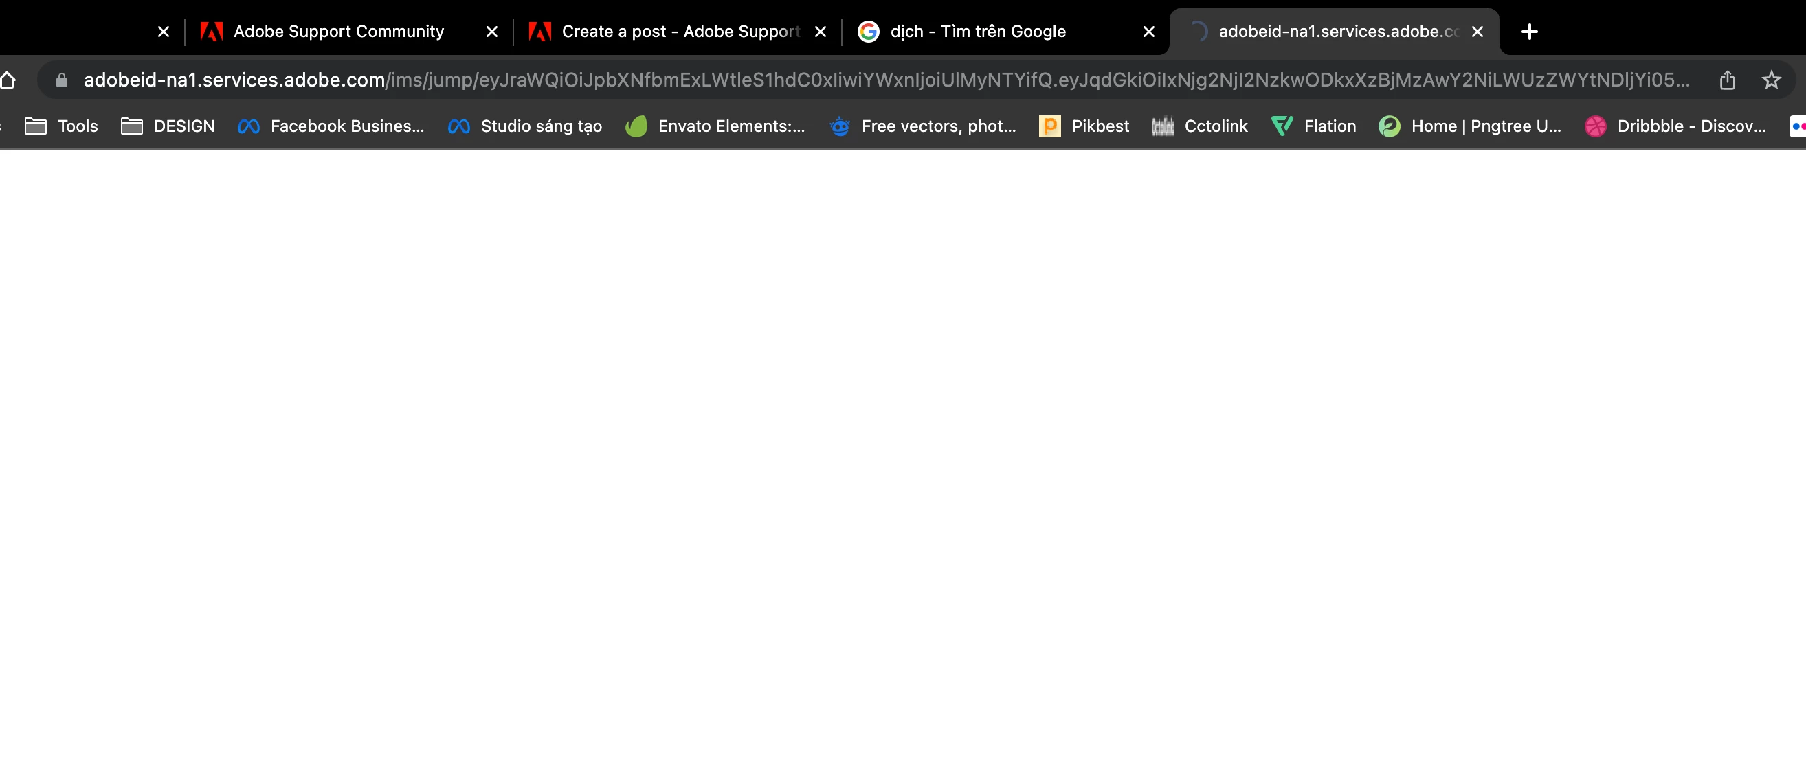Close the Adobe Support Community tab
1806x765 pixels.
coord(492,32)
